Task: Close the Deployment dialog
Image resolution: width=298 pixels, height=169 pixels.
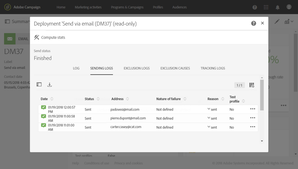Action: tap(263, 23)
